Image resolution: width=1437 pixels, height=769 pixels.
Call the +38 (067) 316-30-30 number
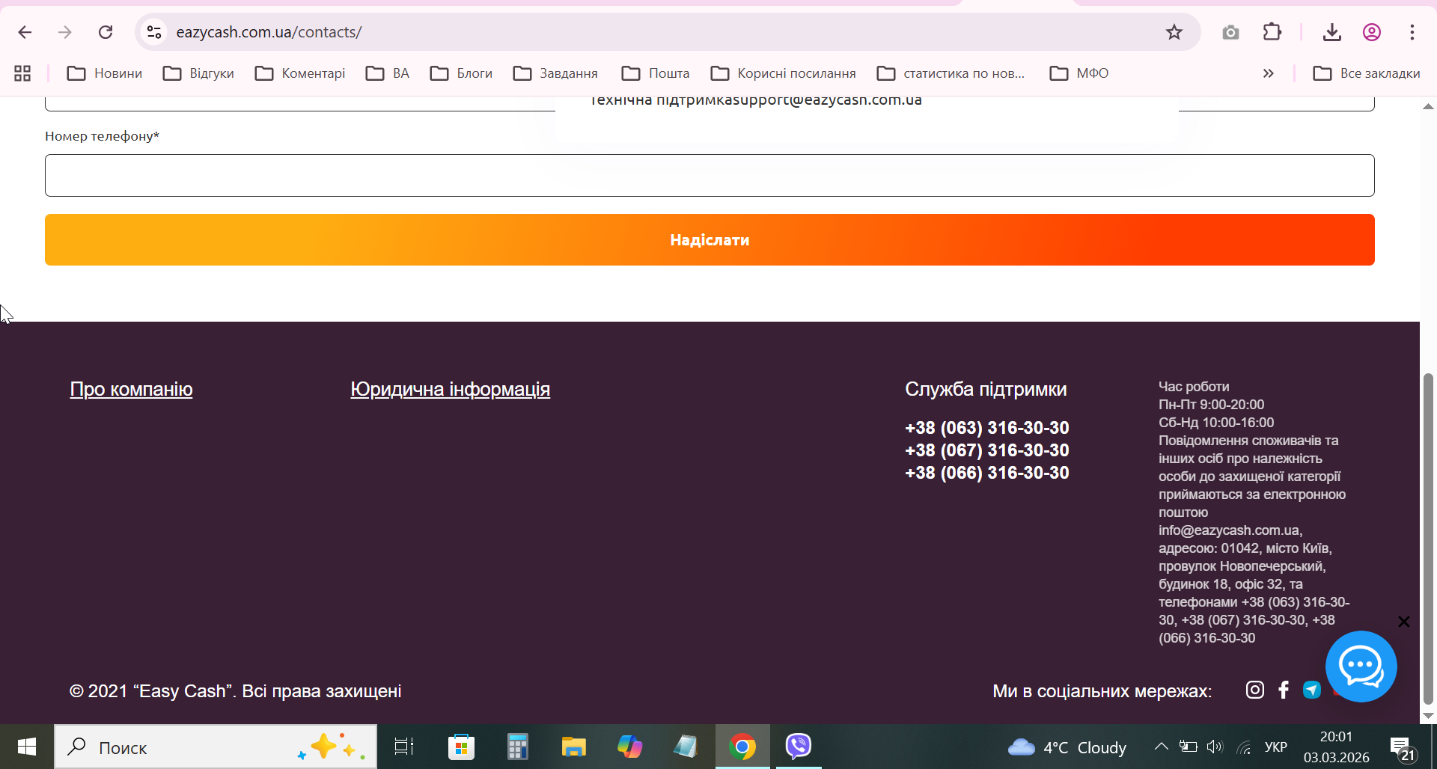[x=986, y=450]
